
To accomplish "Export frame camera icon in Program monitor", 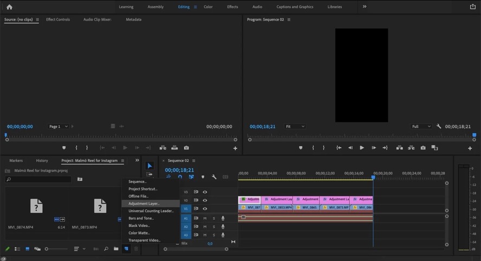I will pos(423,147).
